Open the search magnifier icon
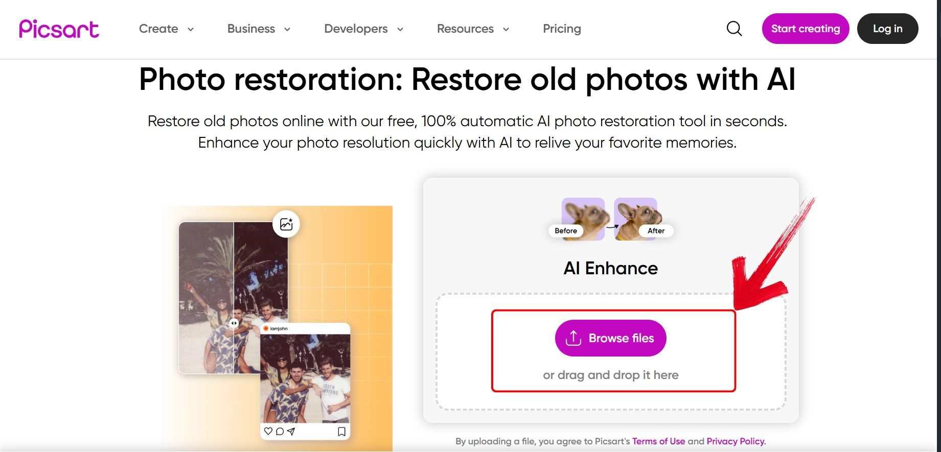The height and width of the screenshot is (452, 941). [734, 29]
